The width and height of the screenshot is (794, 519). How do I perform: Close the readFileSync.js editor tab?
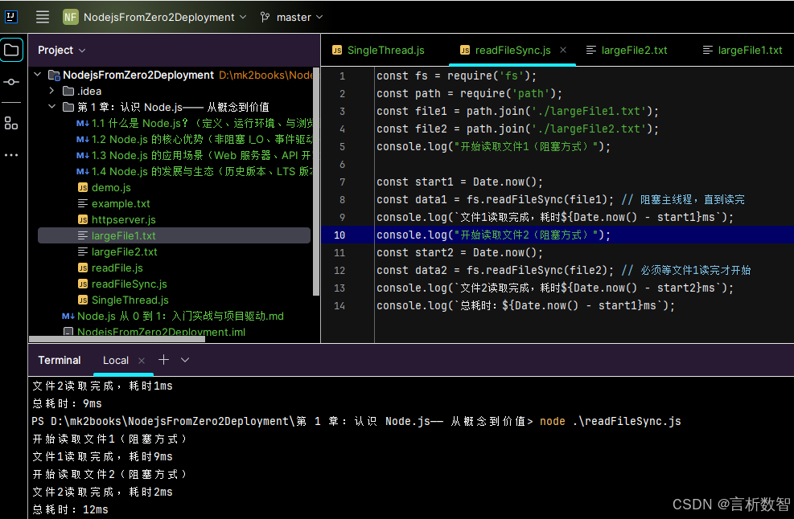pos(563,50)
